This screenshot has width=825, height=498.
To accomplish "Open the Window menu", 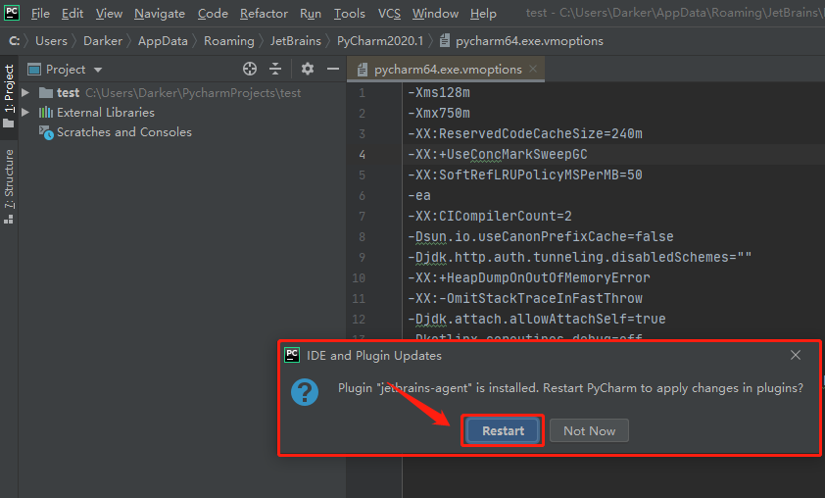I will [x=435, y=14].
